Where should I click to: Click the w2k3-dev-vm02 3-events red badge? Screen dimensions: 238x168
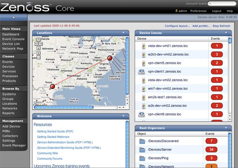tap(217, 54)
